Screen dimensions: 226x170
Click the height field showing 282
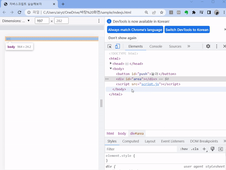61,21
